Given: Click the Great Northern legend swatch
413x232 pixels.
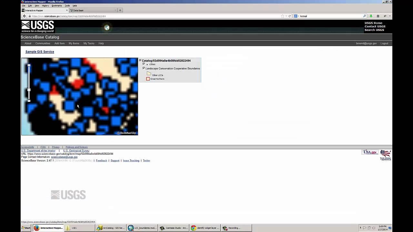Looking at the screenshot, I should (x=148, y=79).
